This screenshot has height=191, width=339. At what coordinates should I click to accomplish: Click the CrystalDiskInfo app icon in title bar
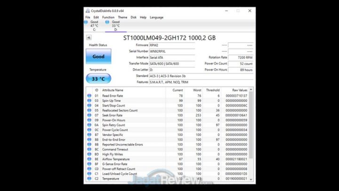[88, 10]
